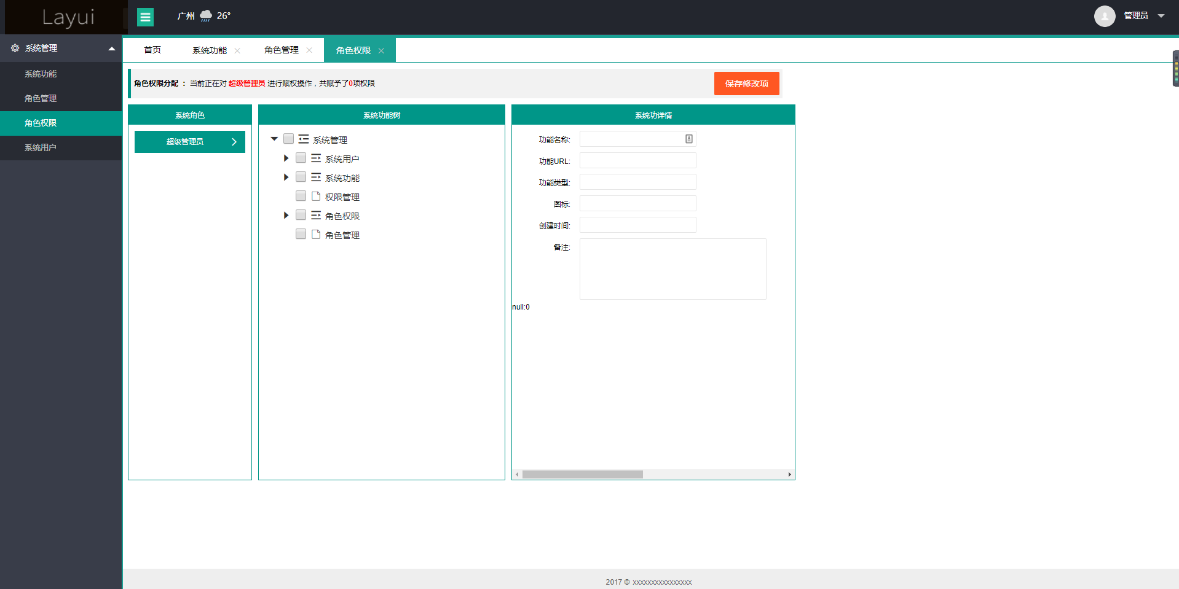Screen dimensions: 1179x589
Task: Toggle the sidebar hamburger menu icon
Action: [145, 17]
